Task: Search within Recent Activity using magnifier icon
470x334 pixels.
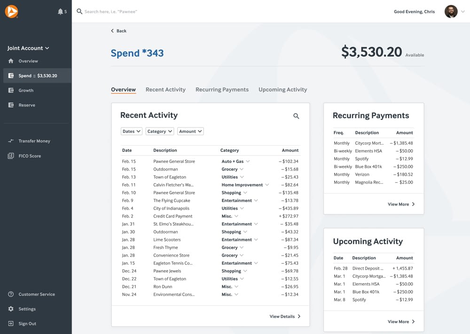Action: (x=296, y=116)
